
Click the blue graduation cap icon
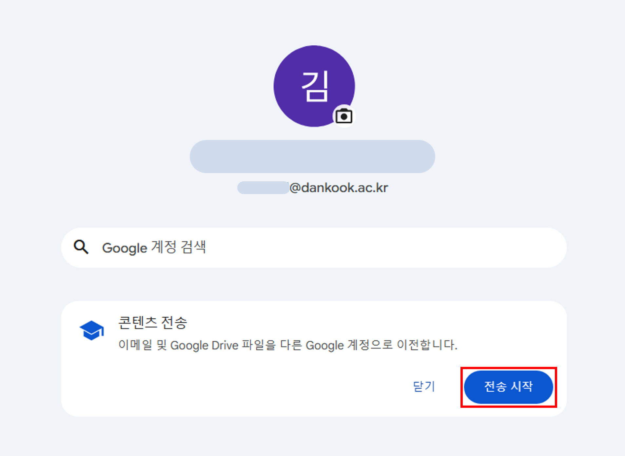[92, 330]
